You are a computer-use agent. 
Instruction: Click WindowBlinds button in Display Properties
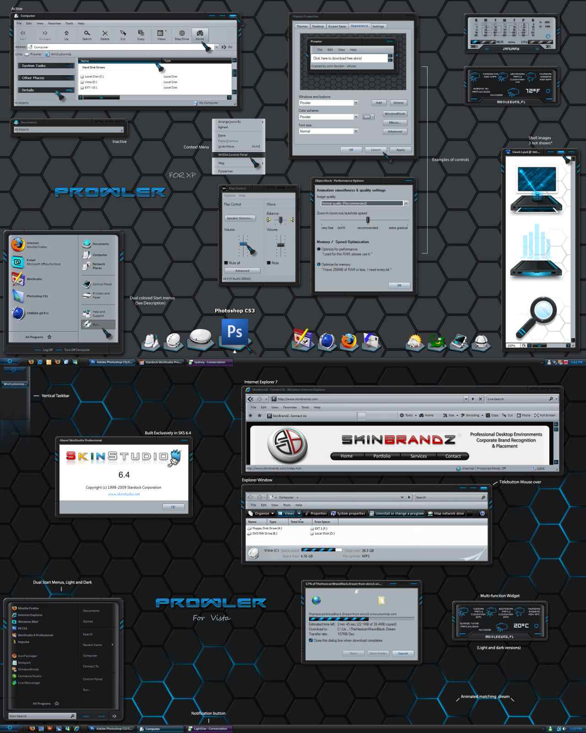point(395,114)
